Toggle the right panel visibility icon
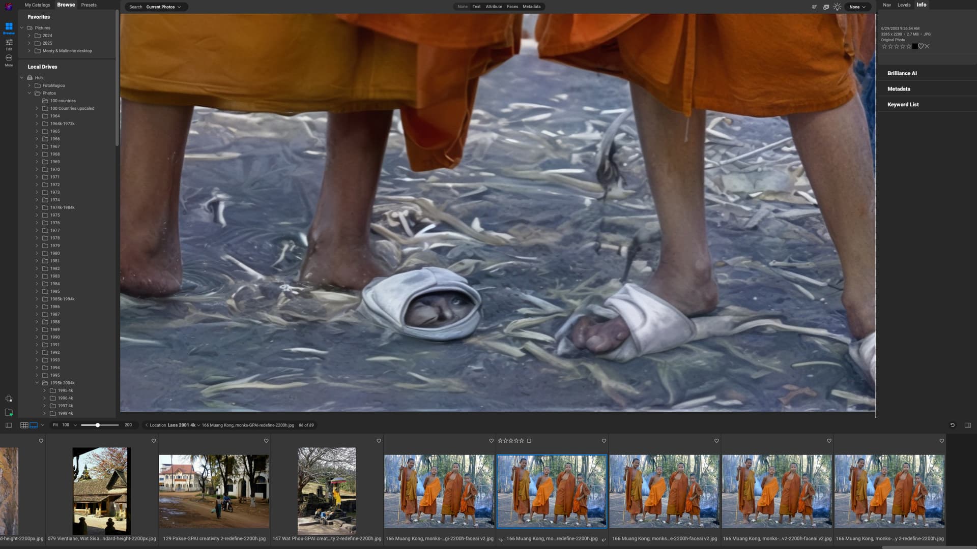This screenshot has height=549, width=977. point(967,425)
